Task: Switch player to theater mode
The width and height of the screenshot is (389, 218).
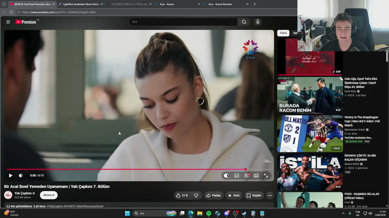Action: [x=256, y=176]
